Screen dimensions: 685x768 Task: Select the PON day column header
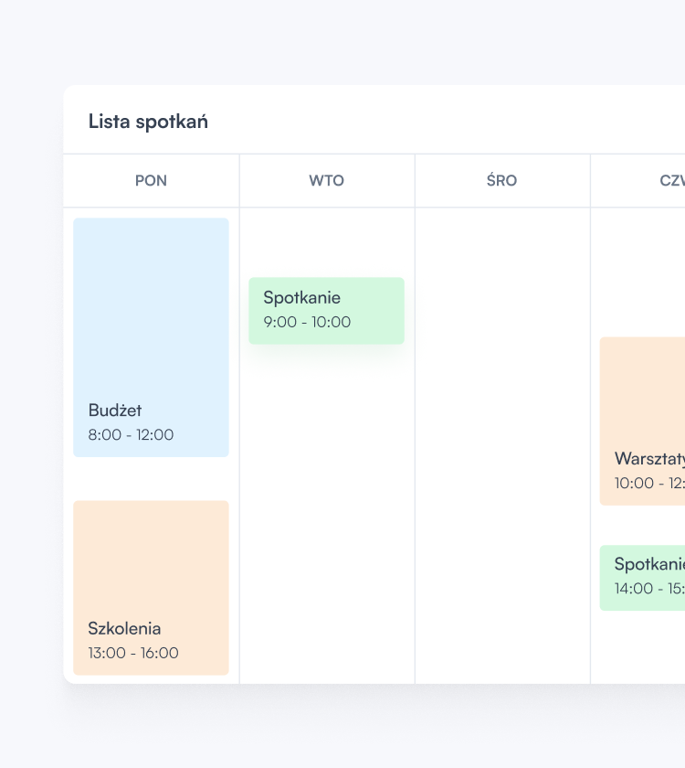152,181
